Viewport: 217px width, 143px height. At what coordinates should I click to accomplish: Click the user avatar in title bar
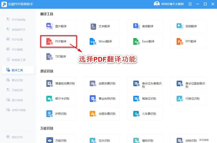click(x=157, y=4)
